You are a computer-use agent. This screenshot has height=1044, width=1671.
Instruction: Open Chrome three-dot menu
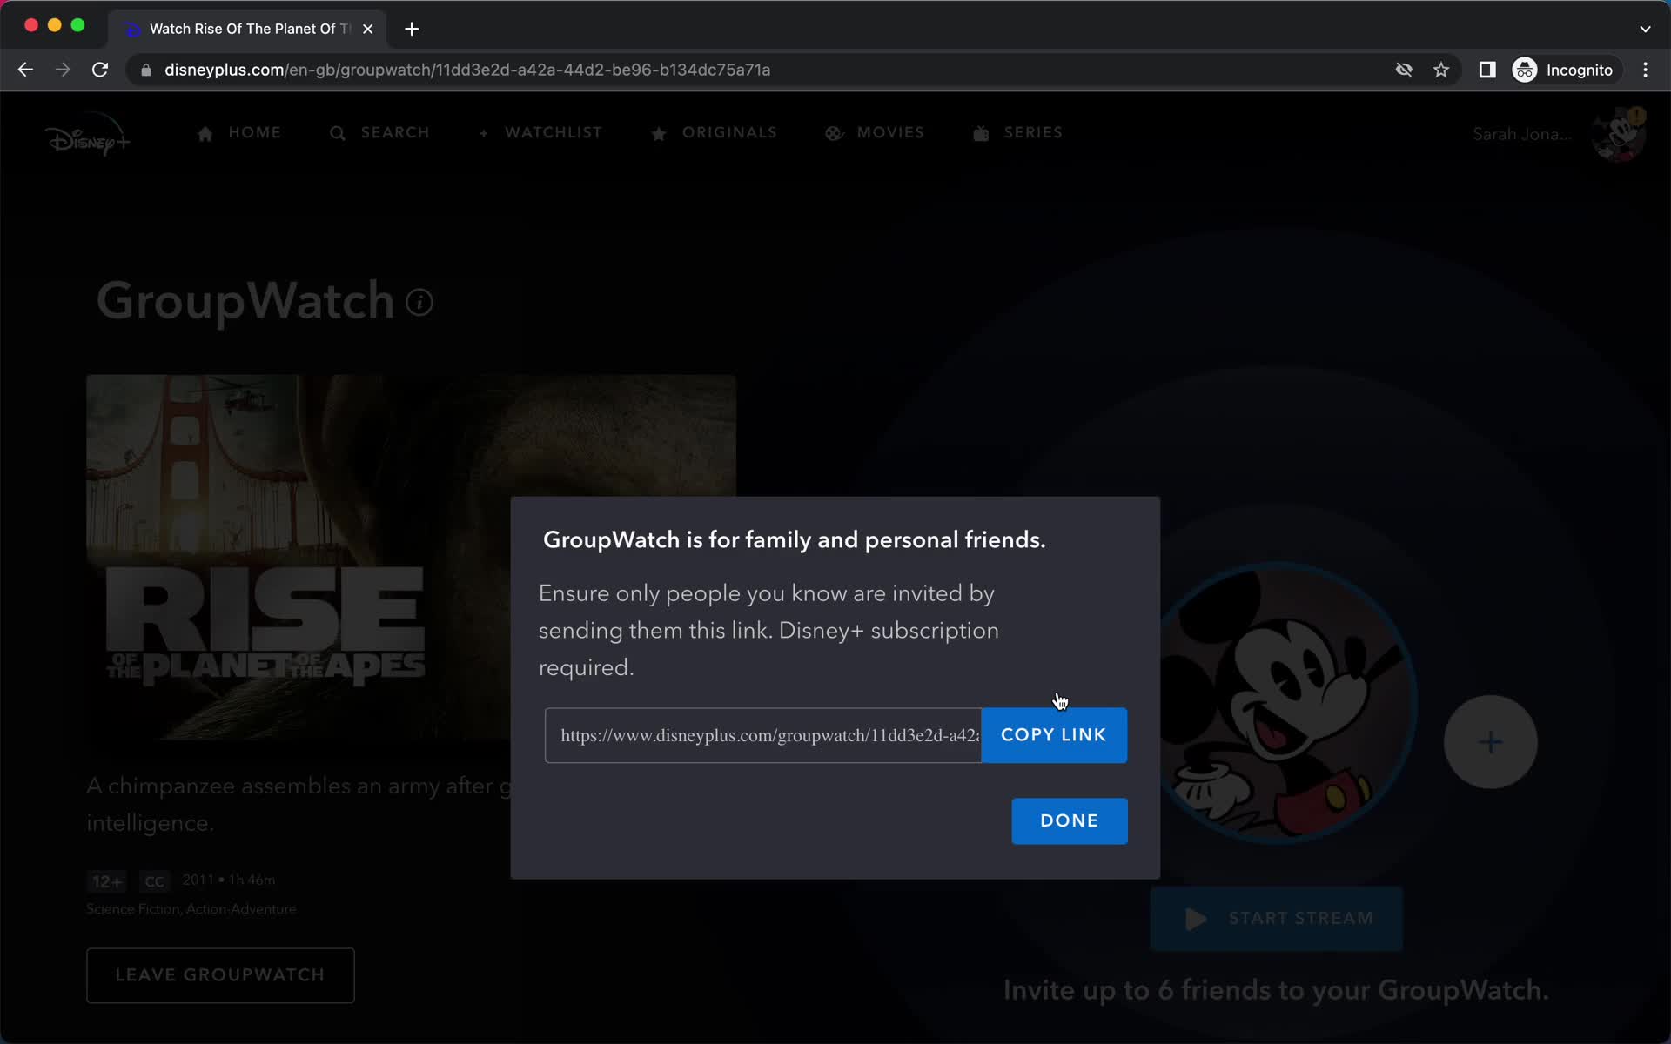(1645, 70)
